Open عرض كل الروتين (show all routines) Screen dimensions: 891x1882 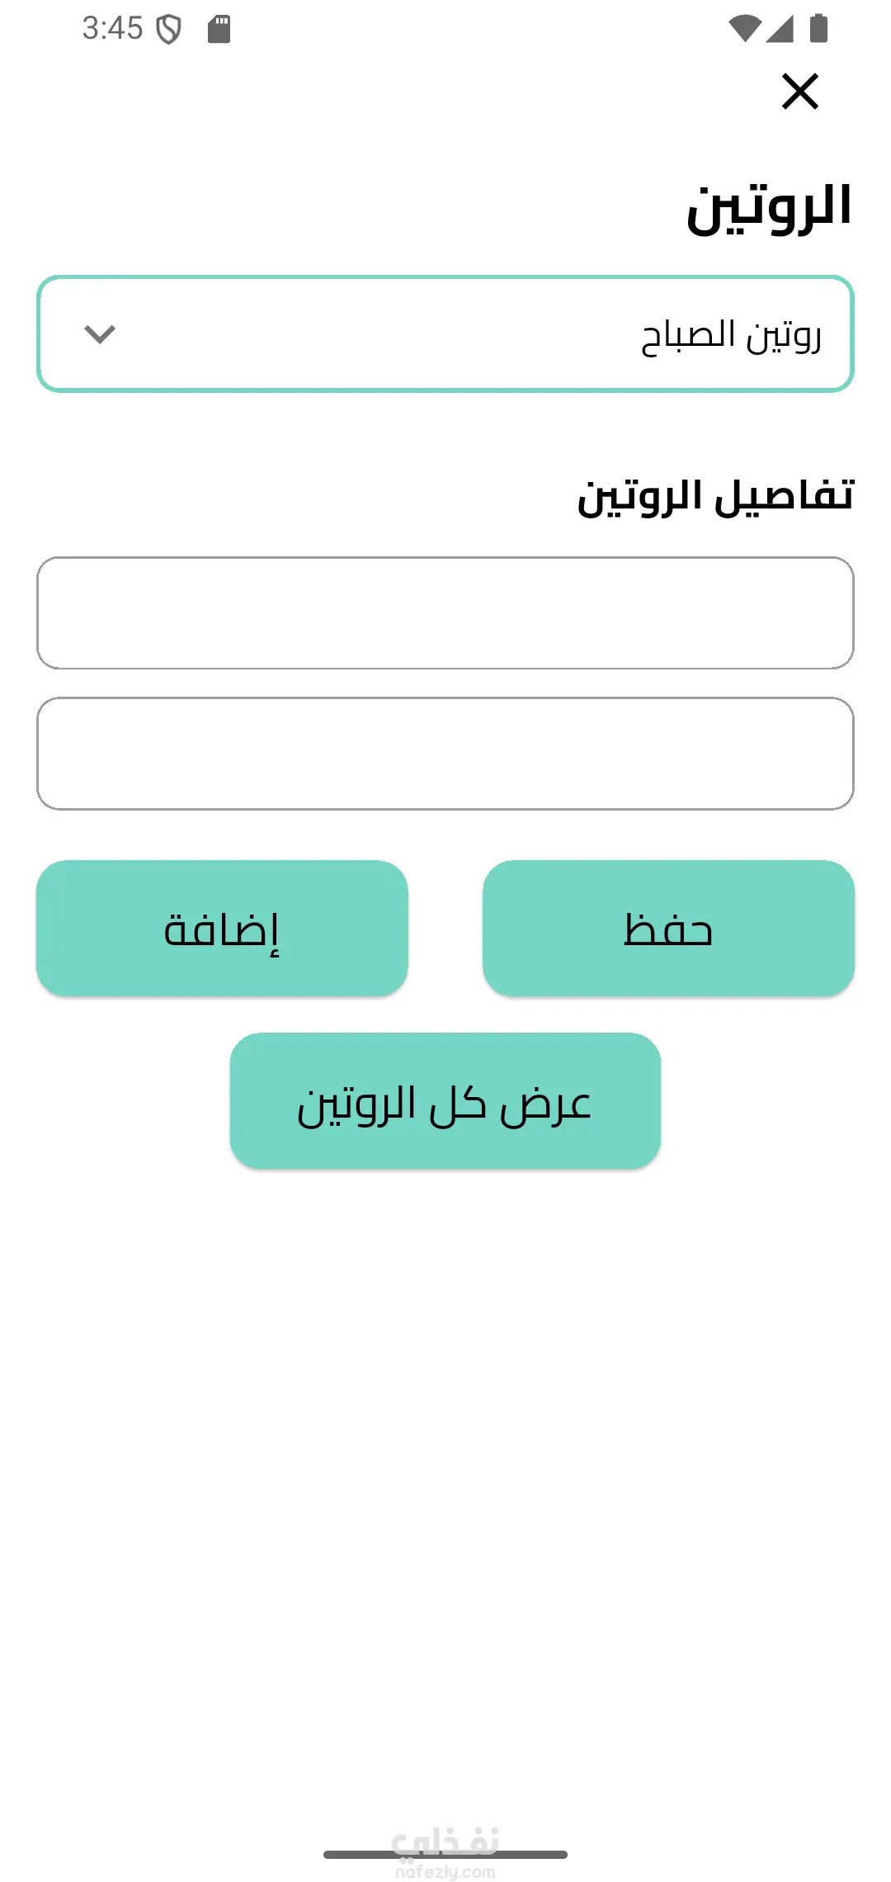[x=445, y=1100]
